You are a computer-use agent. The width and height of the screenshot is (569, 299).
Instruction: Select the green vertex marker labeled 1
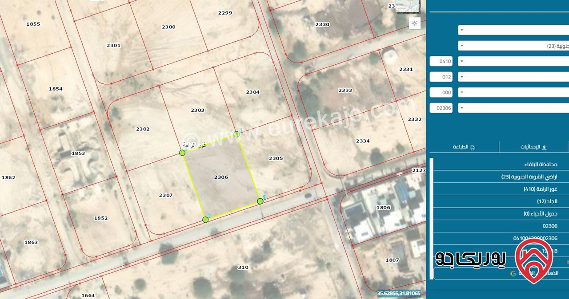pyautogui.click(x=237, y=134)
